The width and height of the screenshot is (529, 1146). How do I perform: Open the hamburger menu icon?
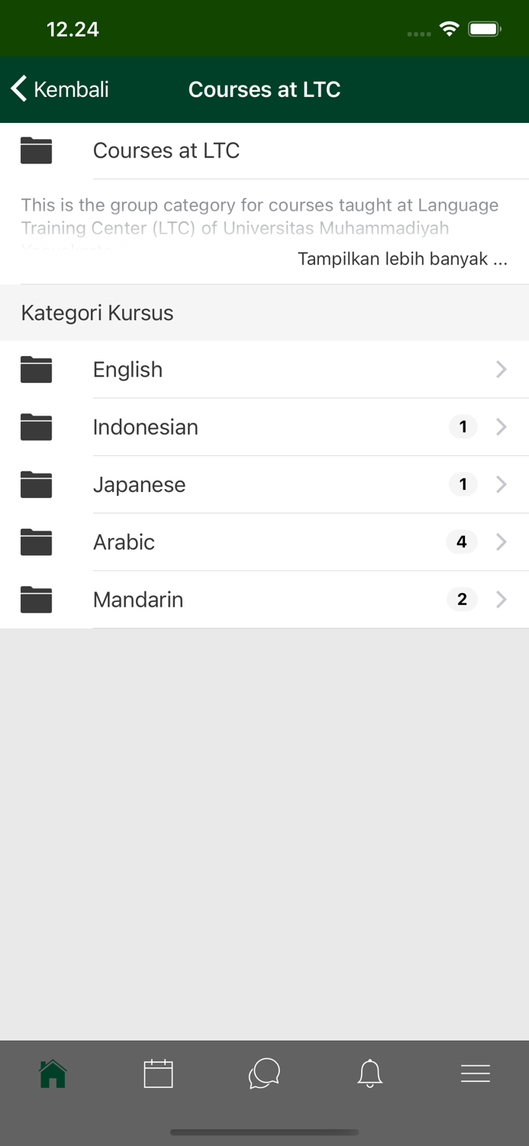tap(476, 1073)
